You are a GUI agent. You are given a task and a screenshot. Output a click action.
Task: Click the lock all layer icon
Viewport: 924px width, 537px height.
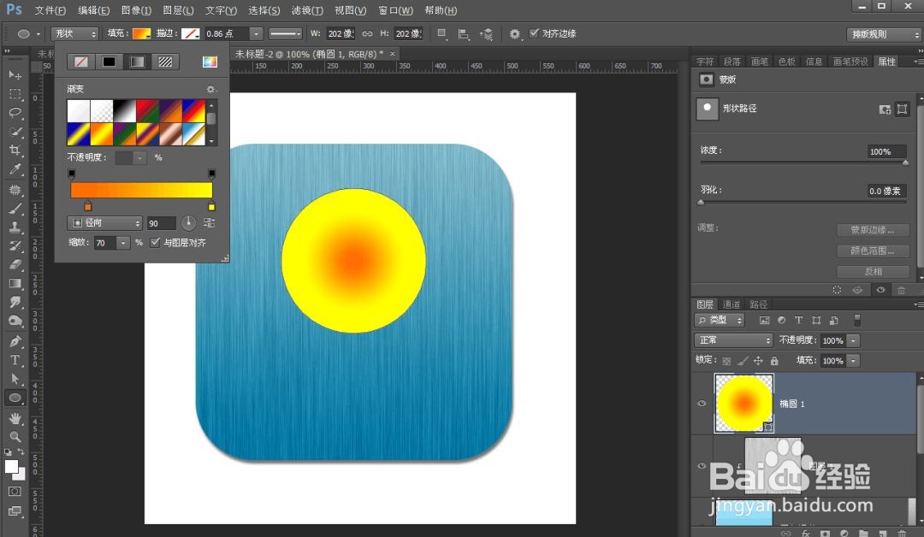tap(774, 360)
